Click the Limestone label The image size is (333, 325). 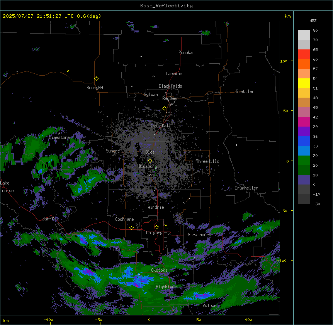(59, 137)
